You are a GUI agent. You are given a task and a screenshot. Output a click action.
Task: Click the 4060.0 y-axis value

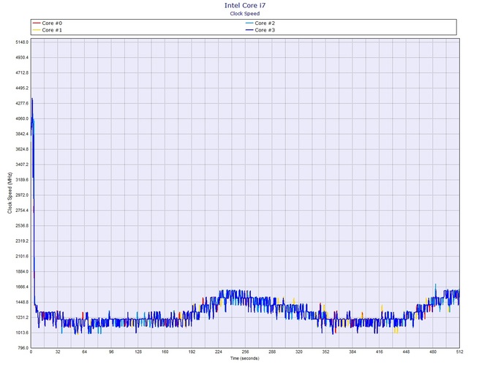click(22, 118)
